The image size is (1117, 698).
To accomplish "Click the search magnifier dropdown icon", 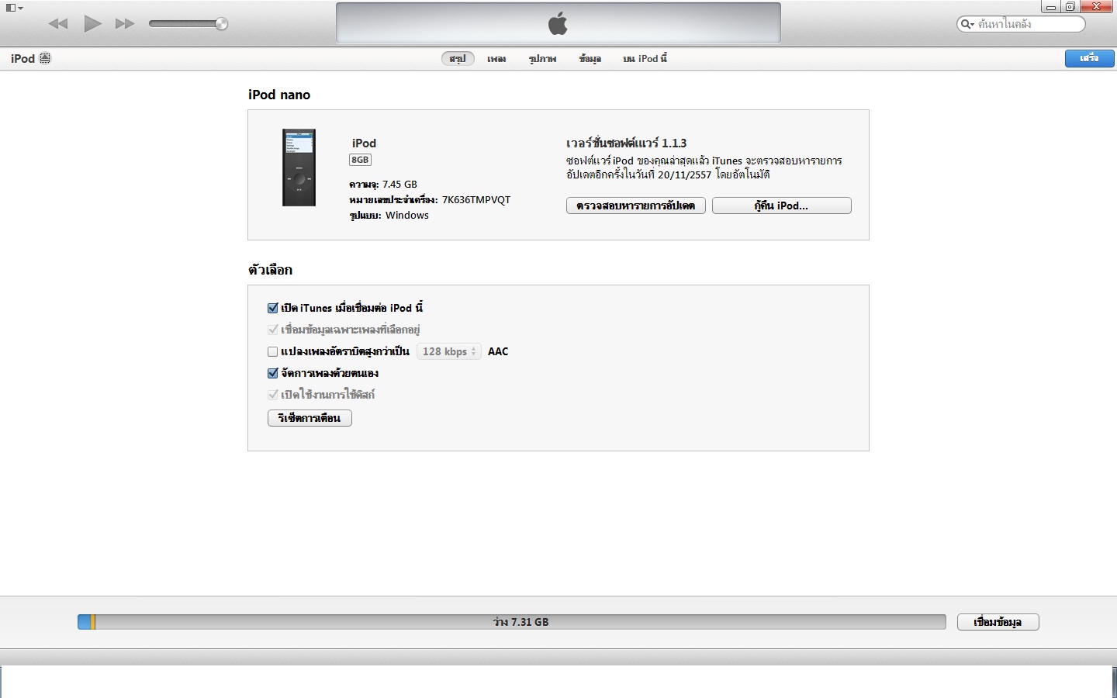I will click(x=967, y=24).
